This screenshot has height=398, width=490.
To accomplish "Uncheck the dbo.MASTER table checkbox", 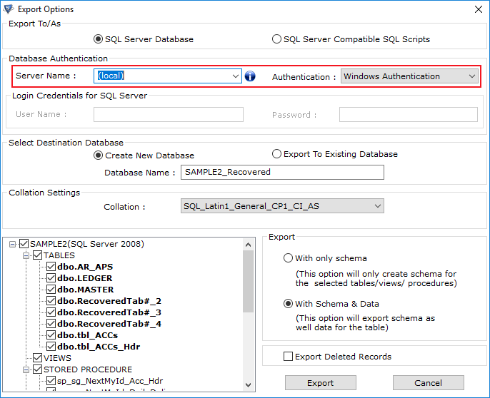I will coord(51,290).
